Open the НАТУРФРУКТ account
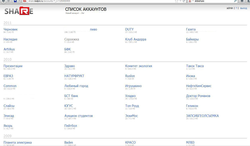 [74, 76]
